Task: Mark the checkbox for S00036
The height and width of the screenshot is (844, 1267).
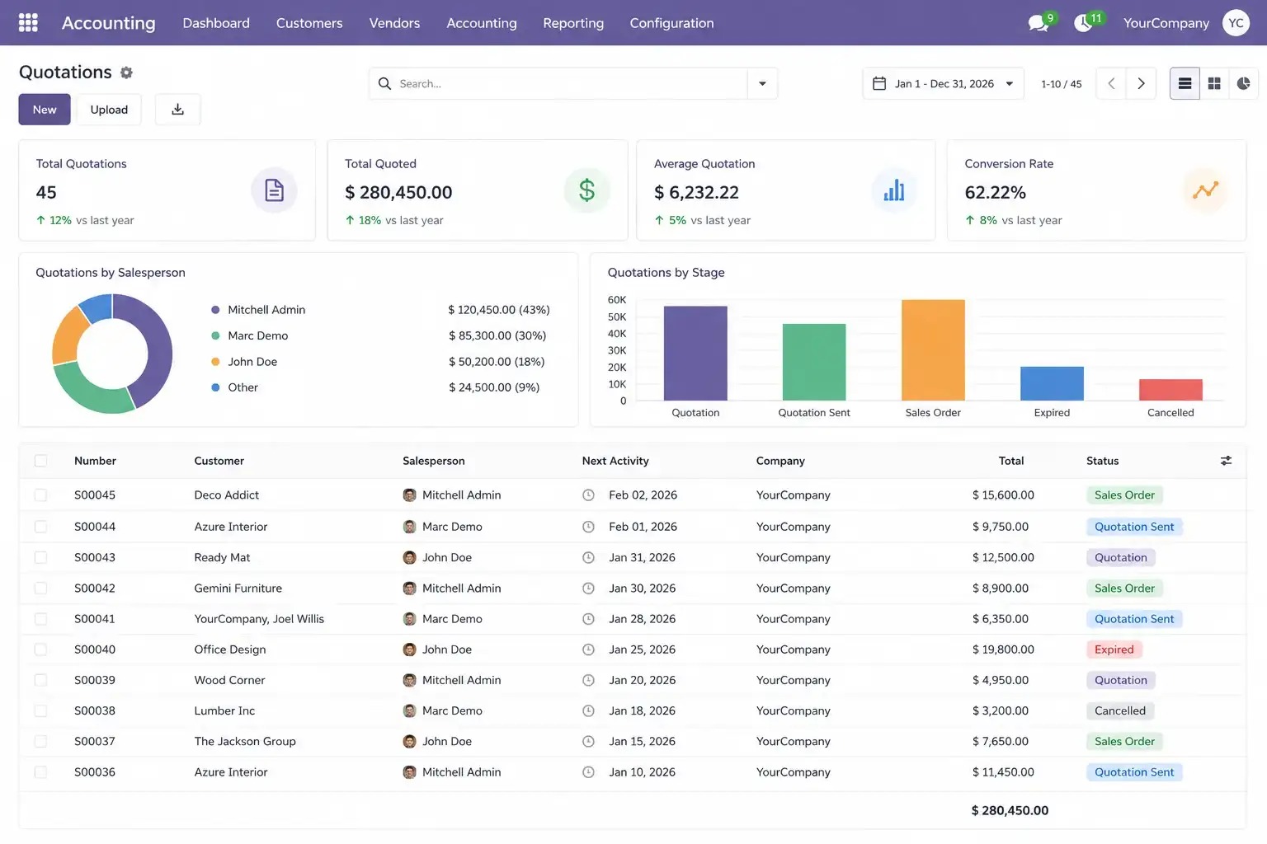Action: [x=40, y=772]
